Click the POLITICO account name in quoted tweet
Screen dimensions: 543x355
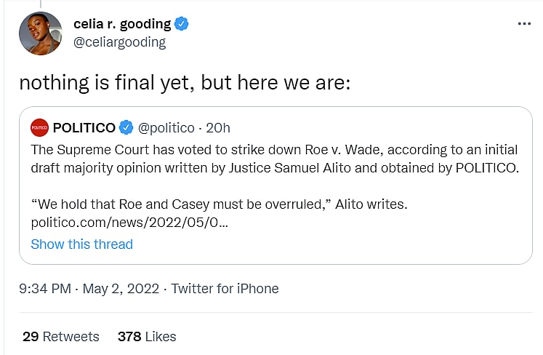pos(84,128)
